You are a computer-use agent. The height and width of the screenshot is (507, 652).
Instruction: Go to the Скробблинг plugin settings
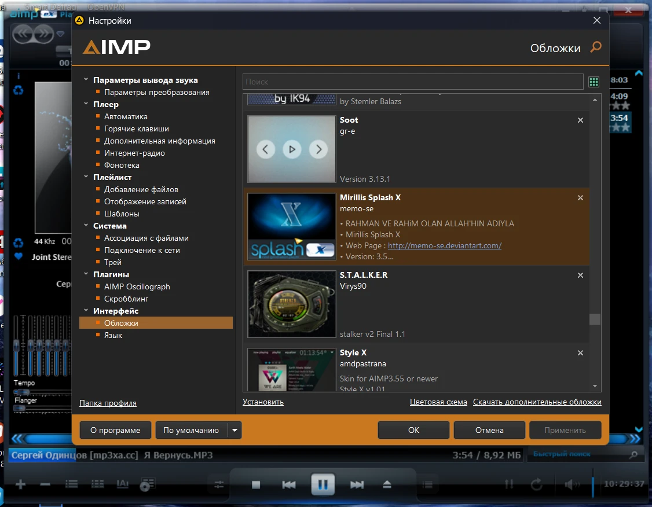pyautogui.click(x=126, y=299)
